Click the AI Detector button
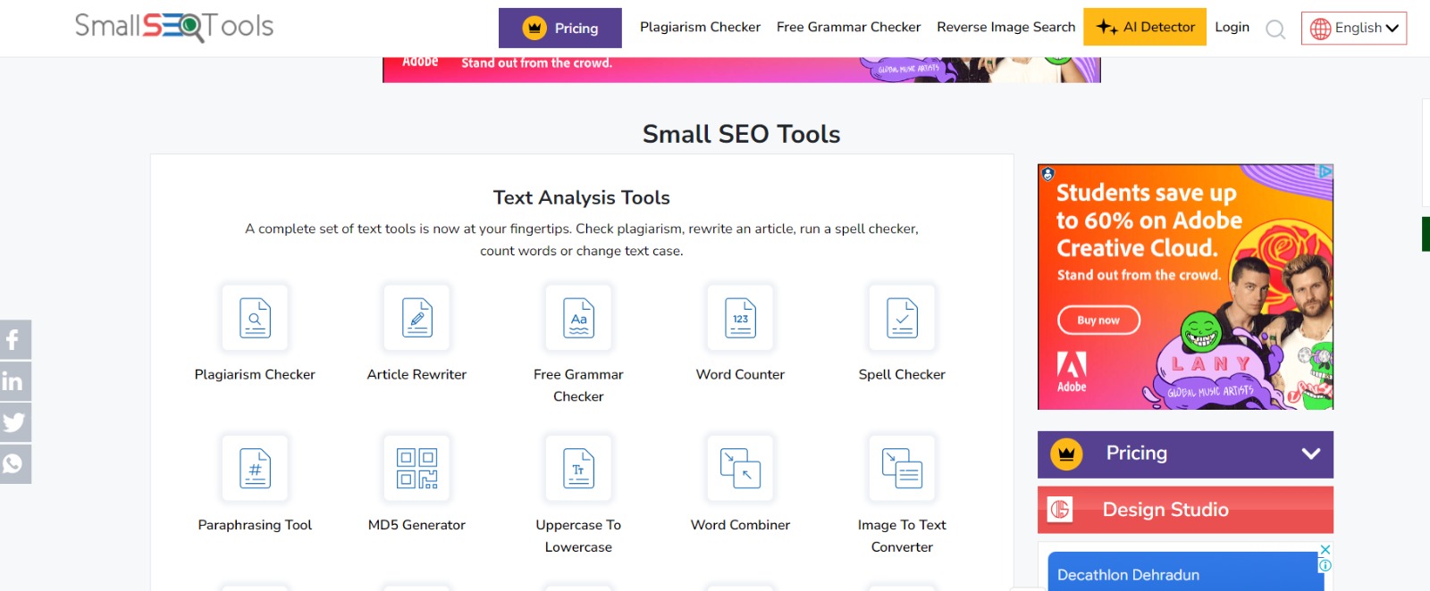Image resolution: width=1430 pixels, height=591 pixels. [x=1145, y=27]
